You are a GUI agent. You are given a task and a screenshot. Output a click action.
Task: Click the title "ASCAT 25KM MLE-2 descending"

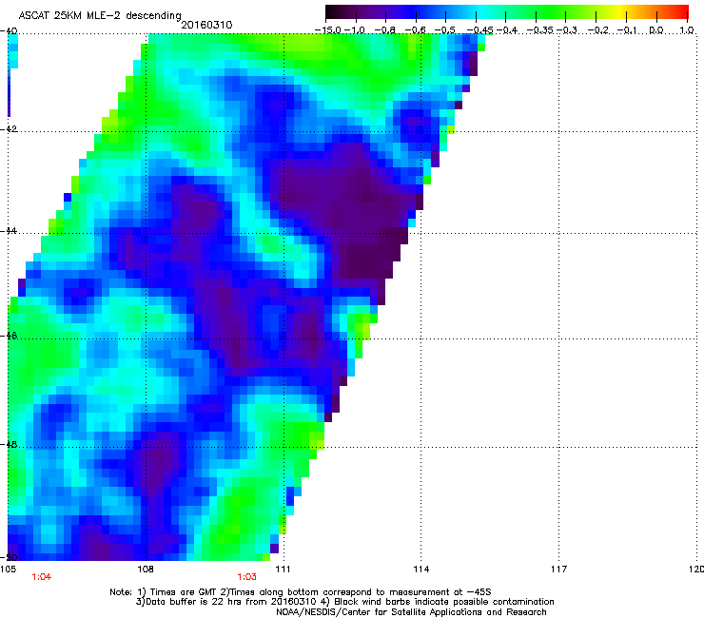(x=100, y=15)
